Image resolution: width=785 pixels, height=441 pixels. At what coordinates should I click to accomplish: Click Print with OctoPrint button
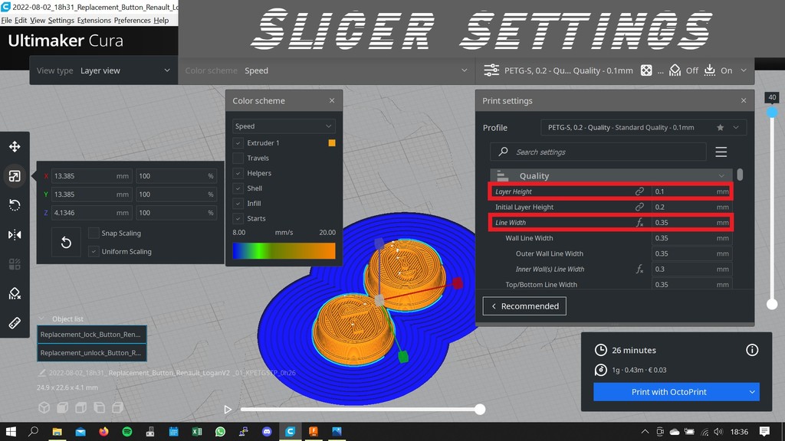click(668, 392)
